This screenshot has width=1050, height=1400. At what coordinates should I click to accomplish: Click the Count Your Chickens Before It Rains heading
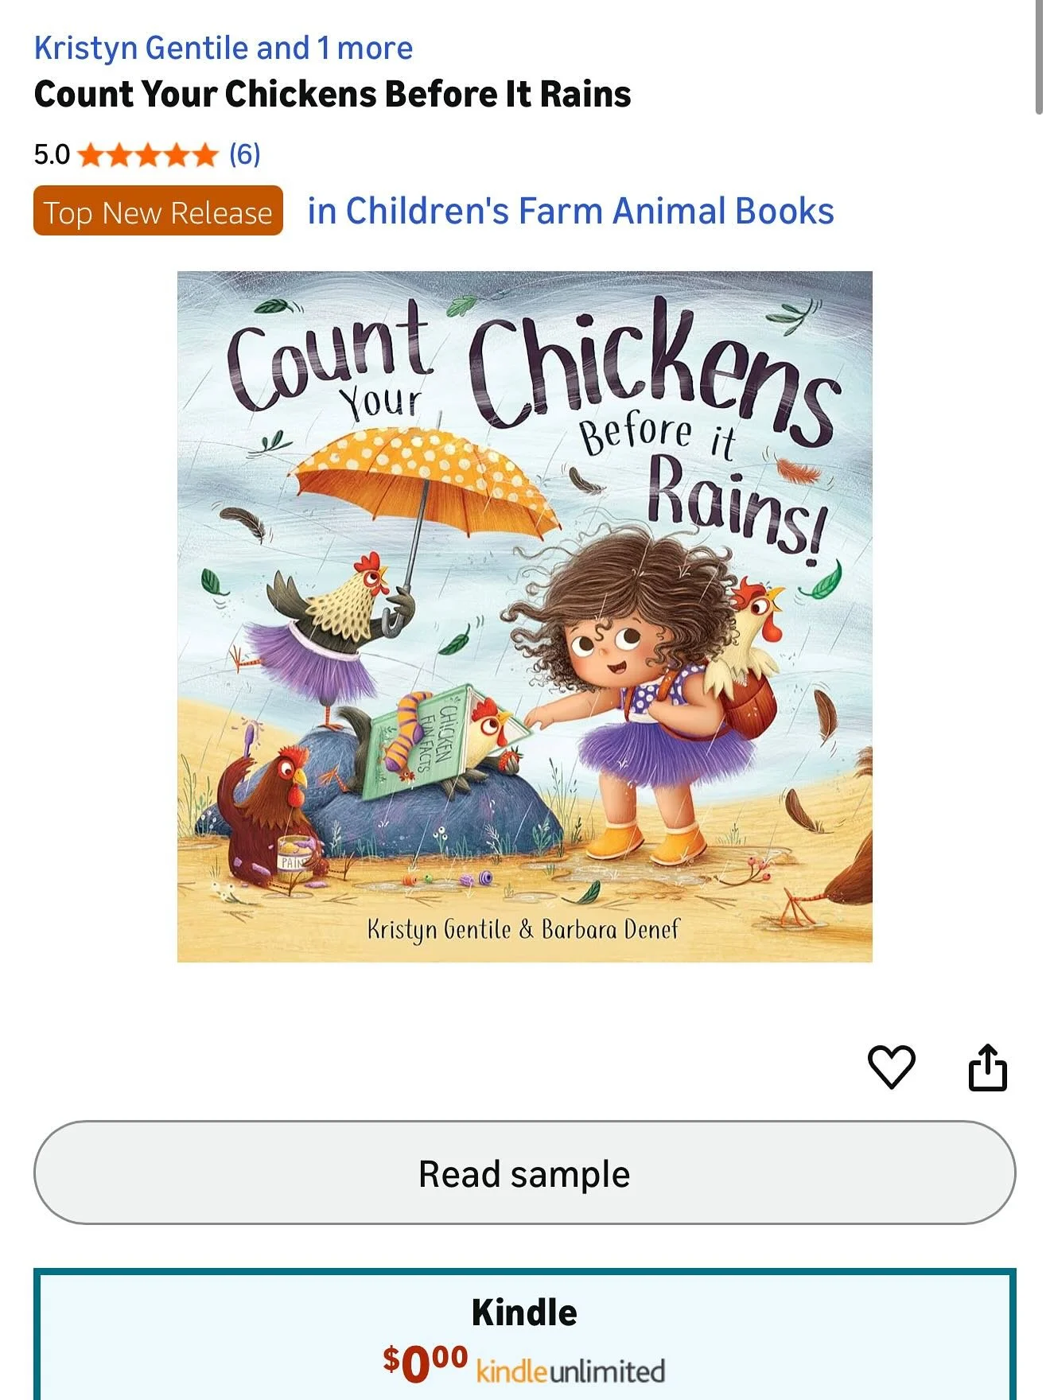332,94
